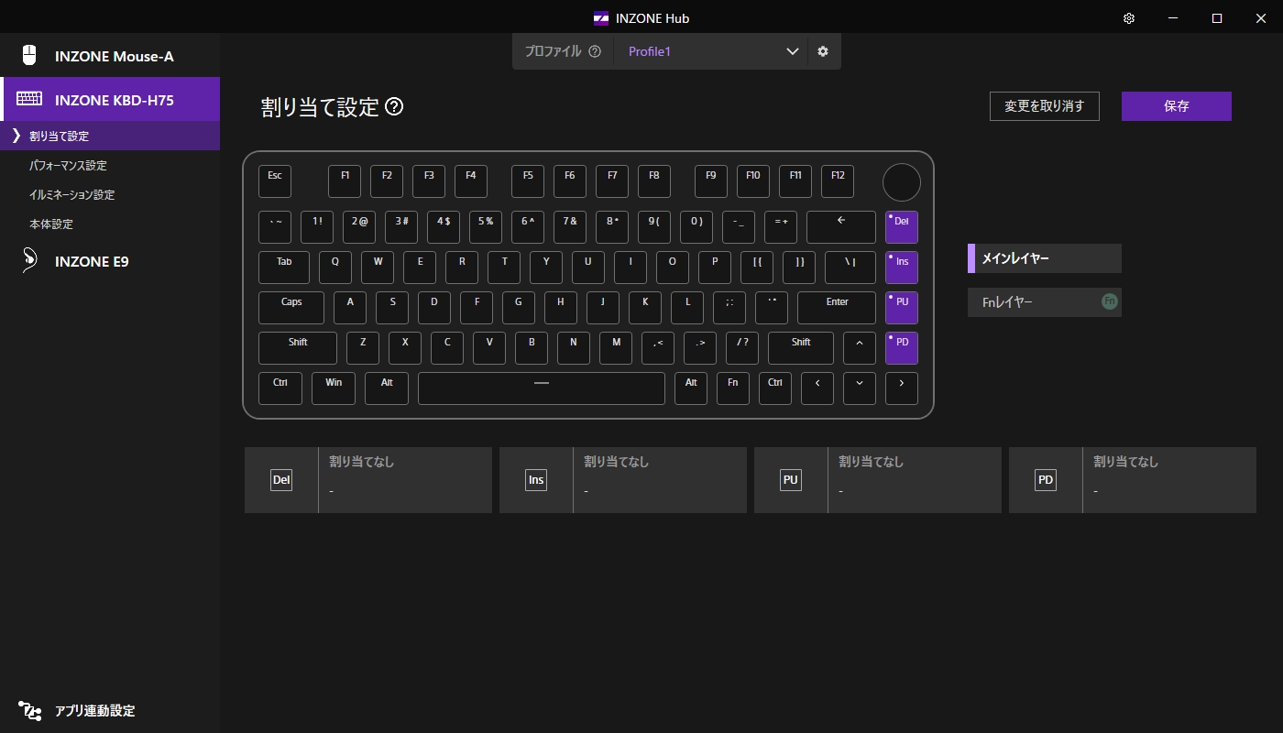
Task: Select the purple Del key
Action: 902,227
